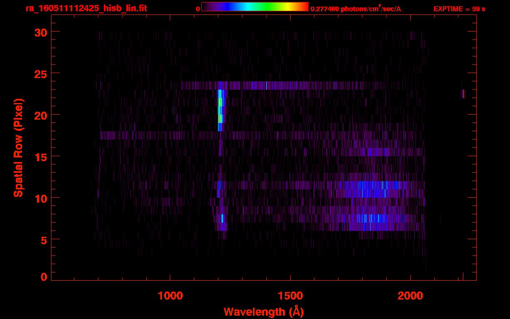Viewport: 510px width, 319px height.
Task: Click the 25 spatial row tick label
Action: tap(41, 74)
